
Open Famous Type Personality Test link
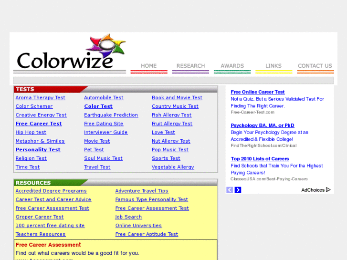(x=152, y=199)
